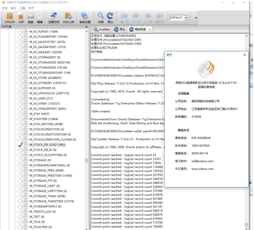
Task: Check the M_STAY table checkbox
Action: (x=21, y=114)
